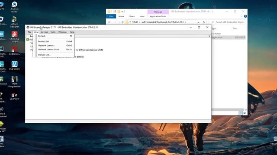Open Tools menu in License Manager

coord(53,32)
